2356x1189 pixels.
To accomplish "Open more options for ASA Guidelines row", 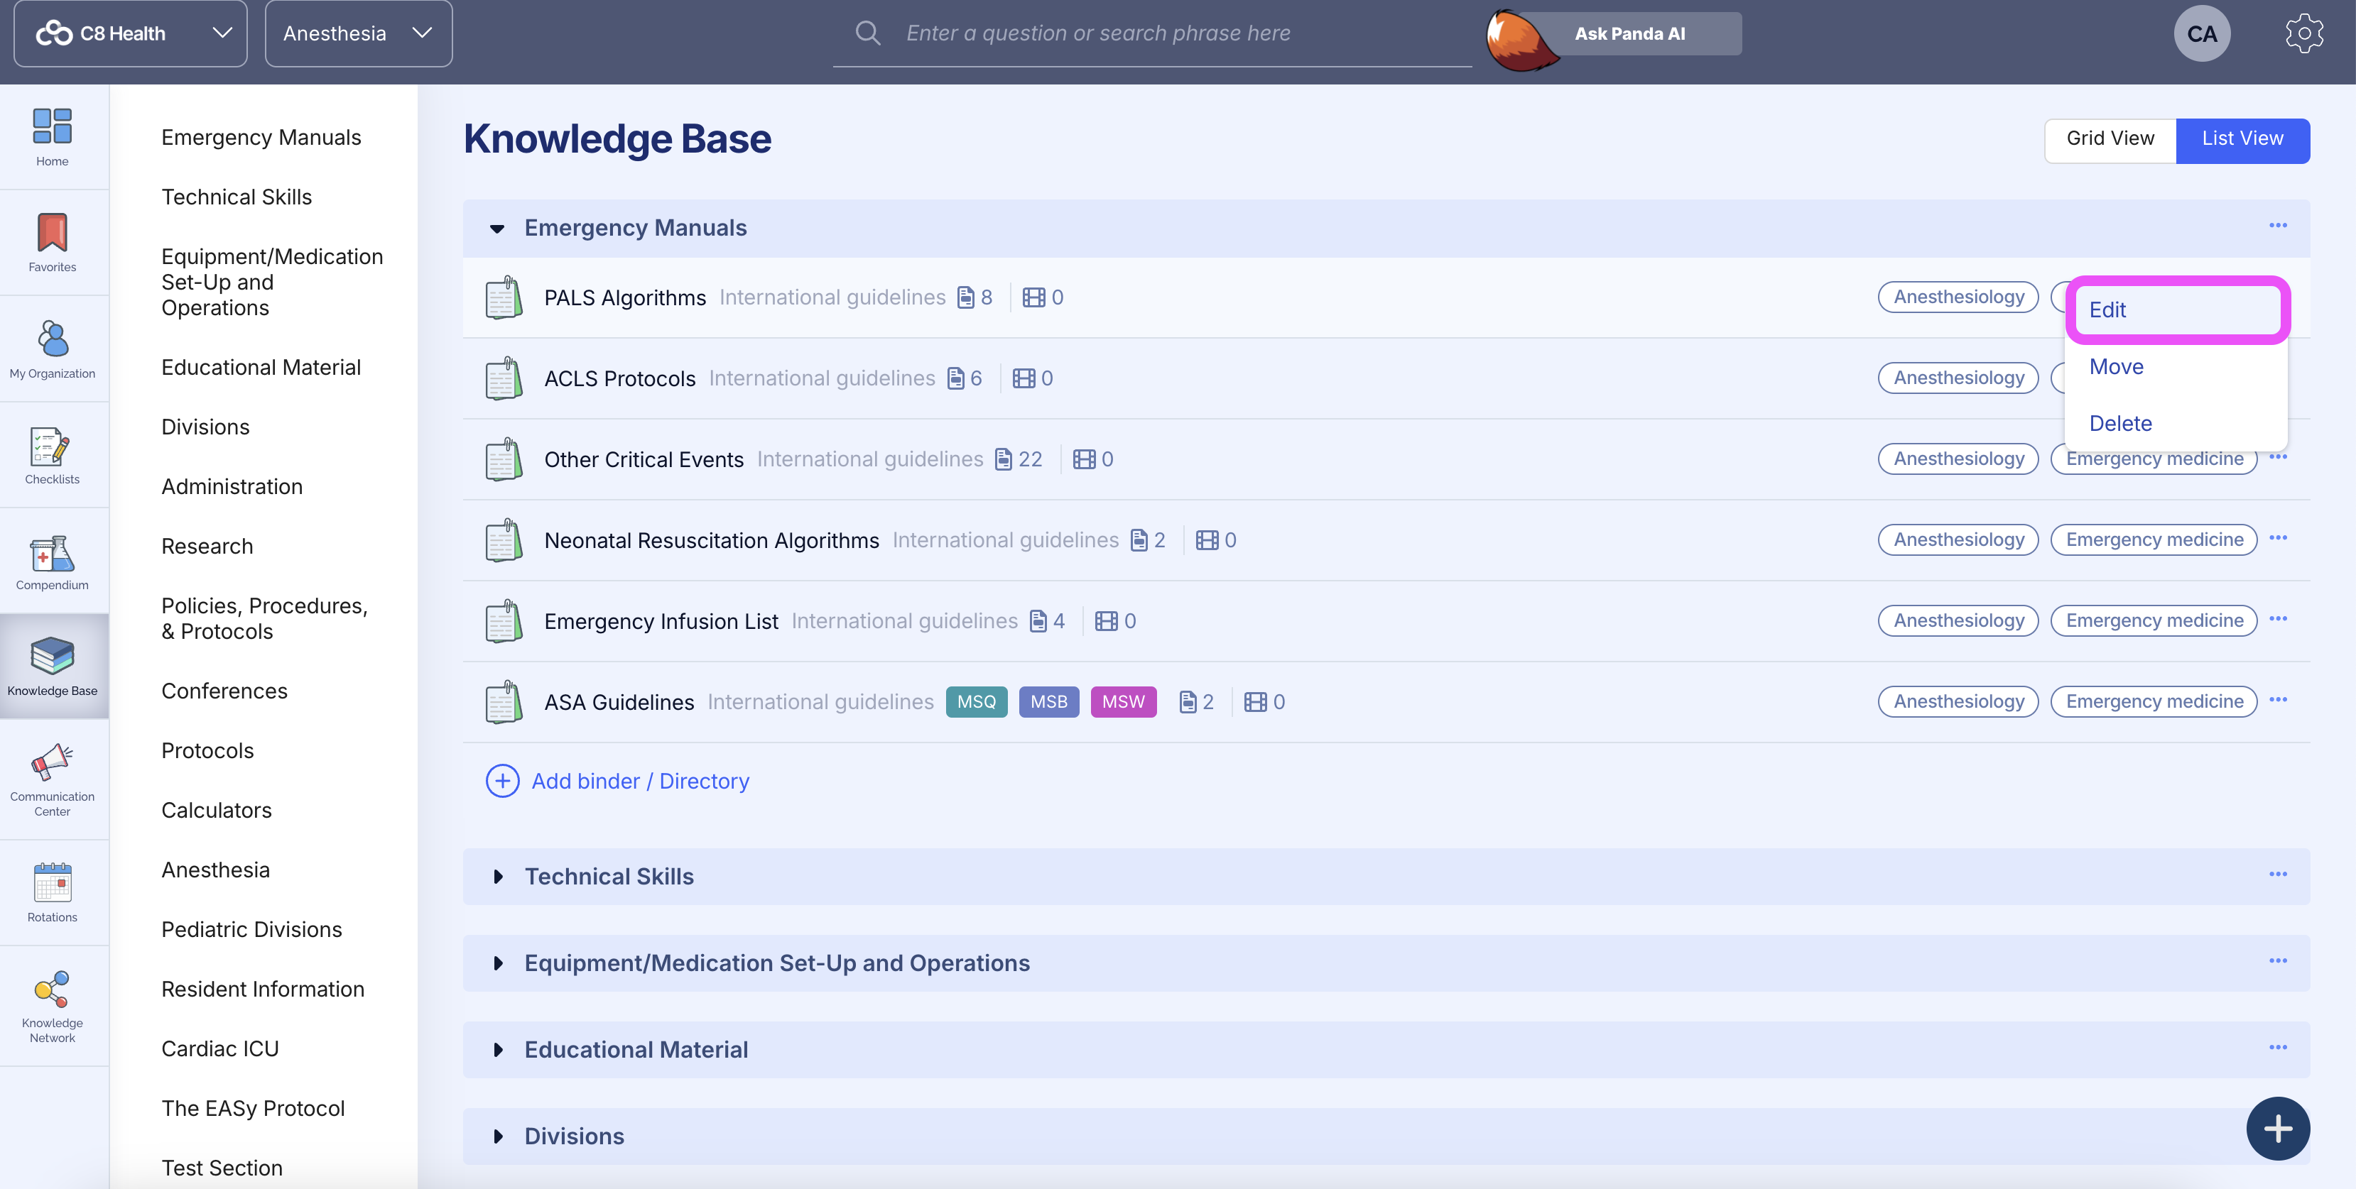I will [2277, 700].
